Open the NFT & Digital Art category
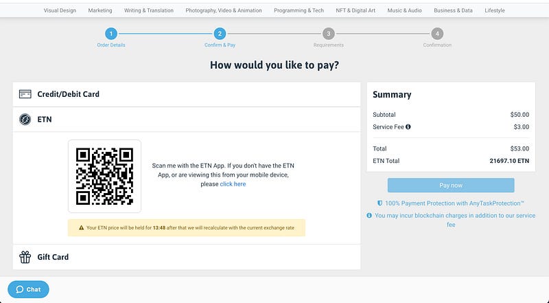The image size is (549, 303). point(355,10)
